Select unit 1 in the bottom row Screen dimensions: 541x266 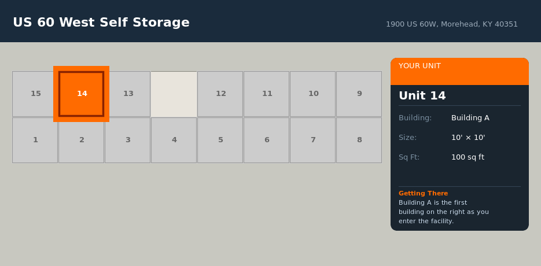coord(35,140)
